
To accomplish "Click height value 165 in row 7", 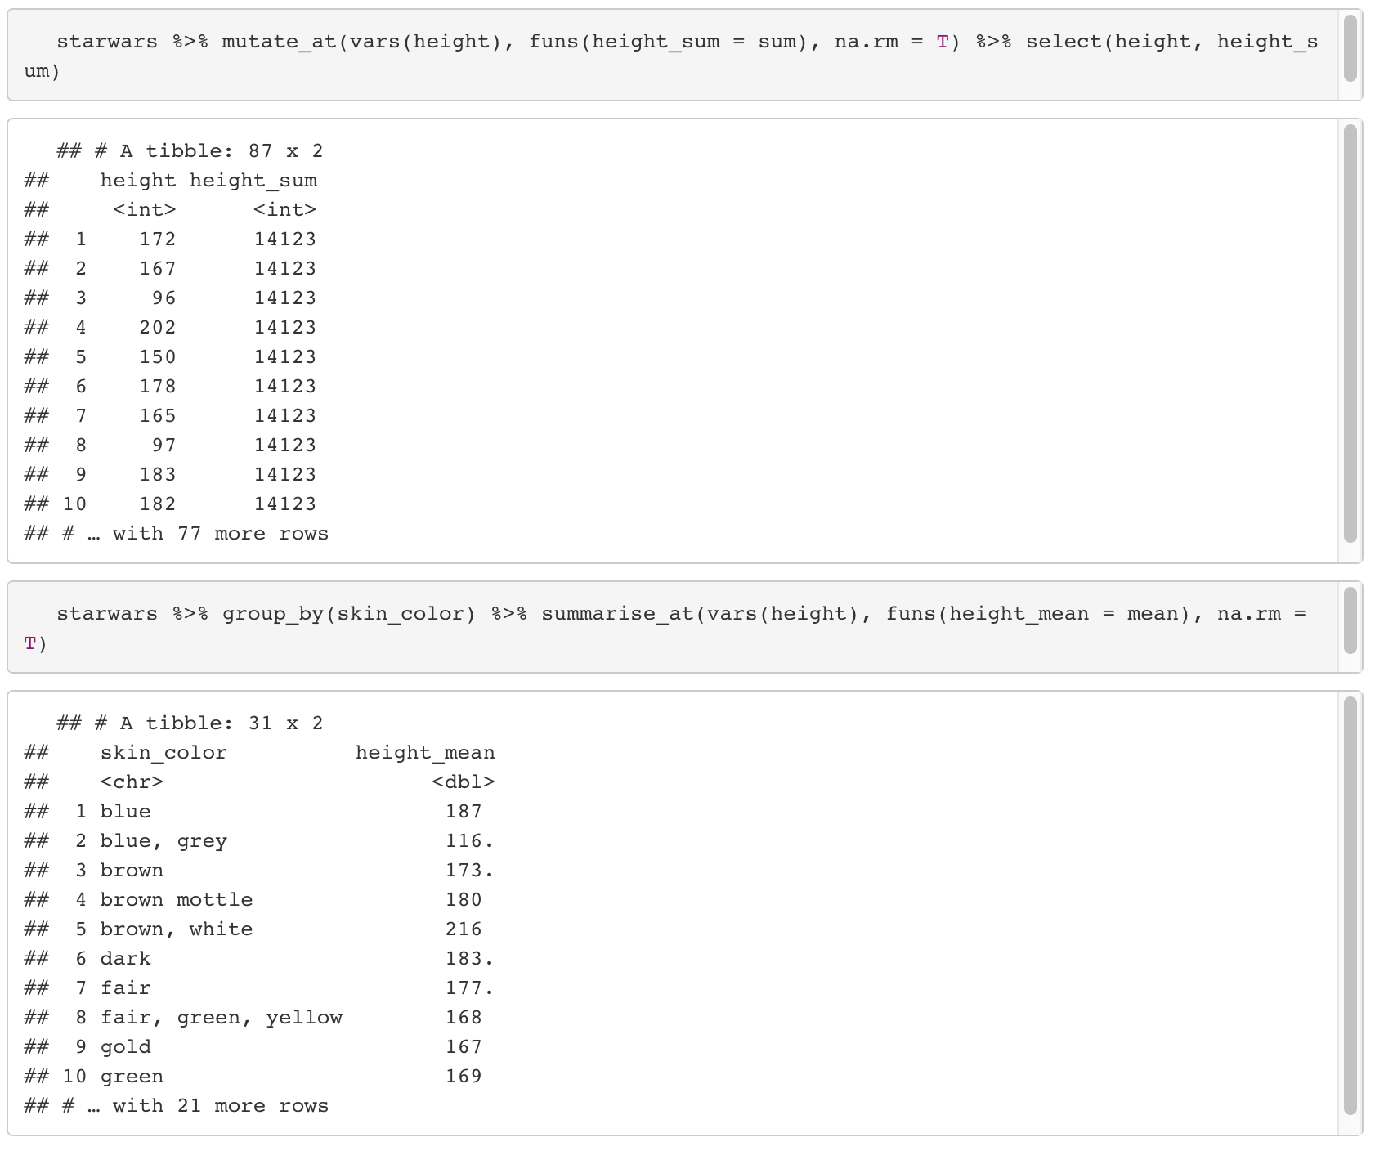I will click(158, 416).
